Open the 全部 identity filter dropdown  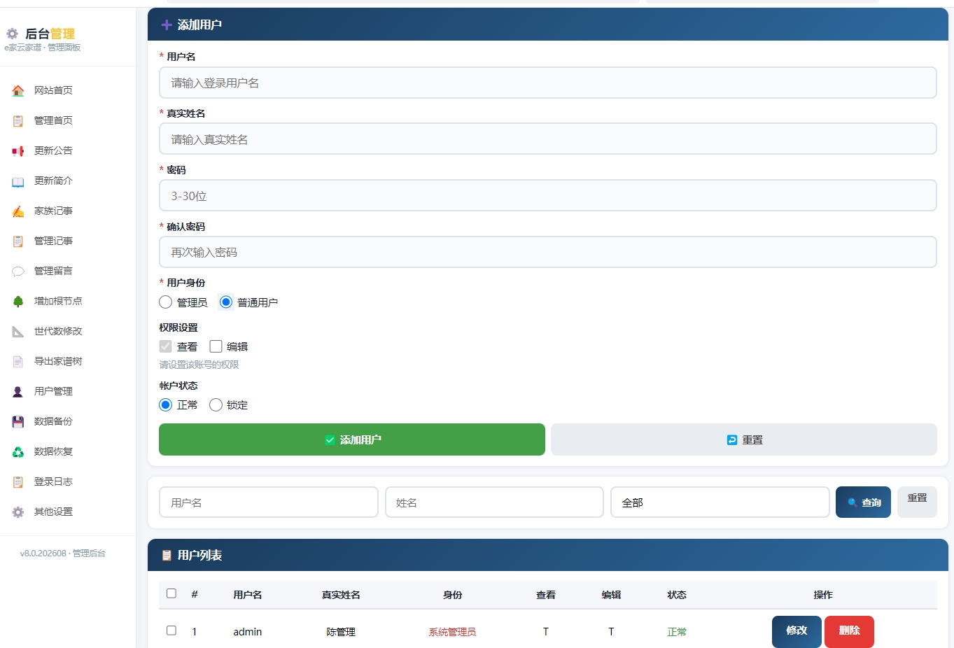coord(720,502)
